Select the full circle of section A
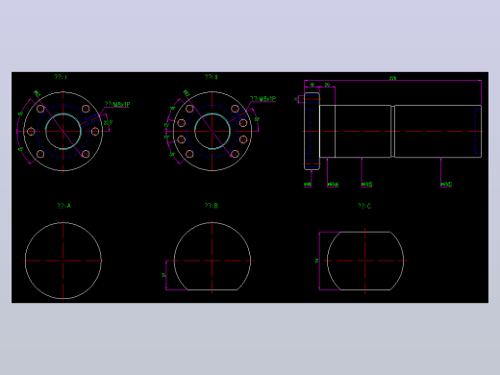 (x=63, y=261)
